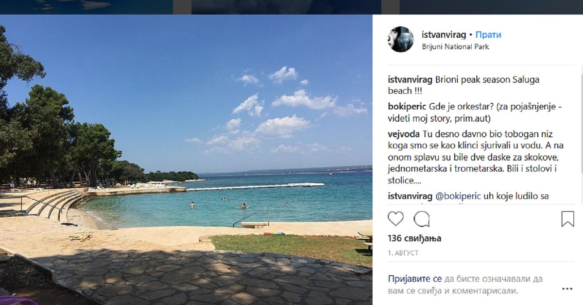Viewport: 583px width, 305px height.
Task: Open the Brijuni National Park location link
Action: [455, 47]
